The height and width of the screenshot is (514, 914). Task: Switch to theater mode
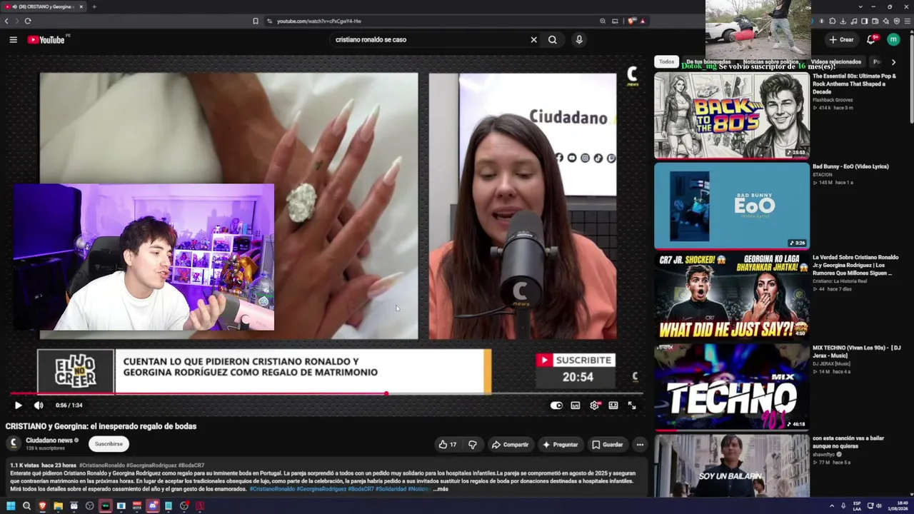point(613,405)
